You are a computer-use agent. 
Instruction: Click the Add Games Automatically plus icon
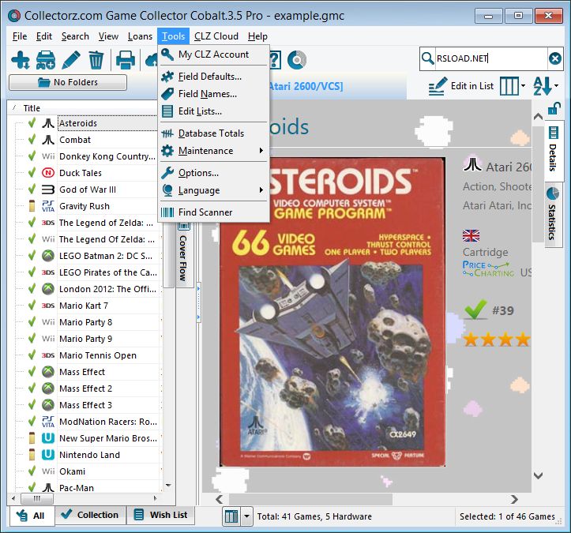[x=20, y=60]
